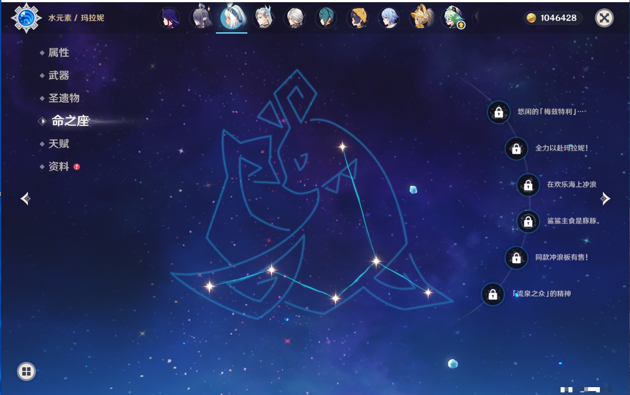Select the avatar wearing a yellow beanie

pos(358,18)
